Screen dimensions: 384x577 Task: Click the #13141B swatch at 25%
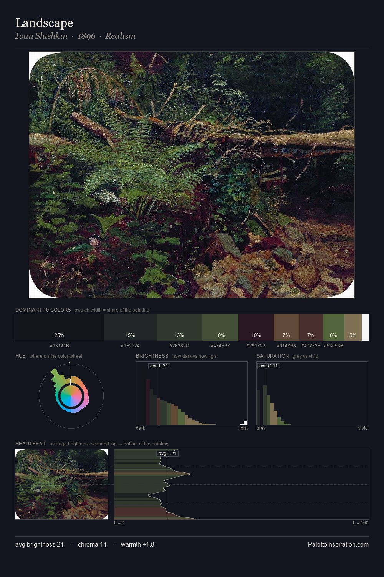click(60, 327)
